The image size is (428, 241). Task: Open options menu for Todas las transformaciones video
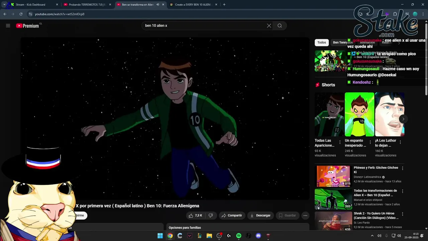pyautogui.click(x=403, y=191)
